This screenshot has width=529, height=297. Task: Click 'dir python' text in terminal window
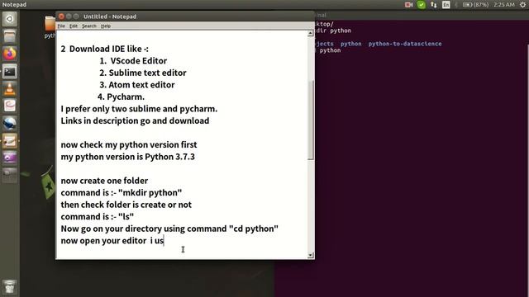[333, 31]
